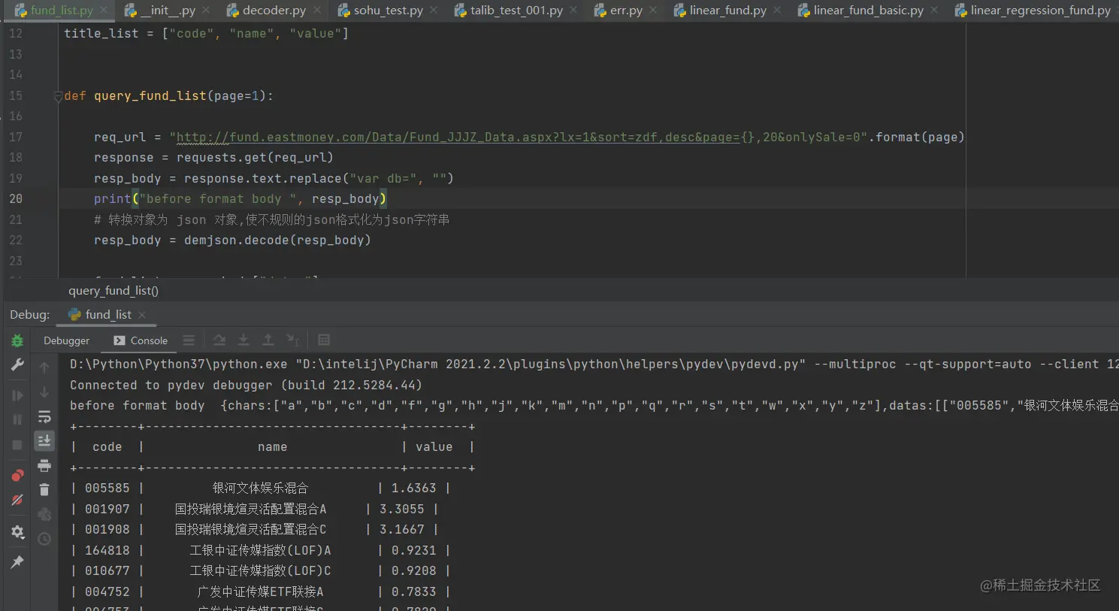Close the decoder.py editor tab

317,11
